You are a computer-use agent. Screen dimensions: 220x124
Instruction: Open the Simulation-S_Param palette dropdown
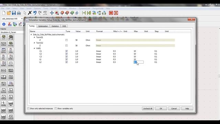[x=12, y=32]
